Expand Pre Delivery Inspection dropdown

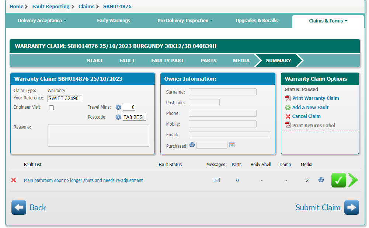coord(185,21)
